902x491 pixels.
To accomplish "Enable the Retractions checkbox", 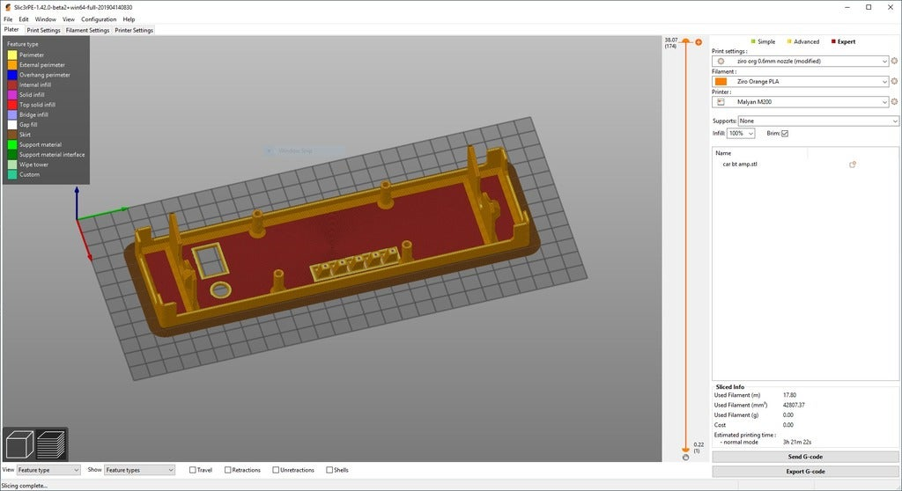I will point(228,470).
